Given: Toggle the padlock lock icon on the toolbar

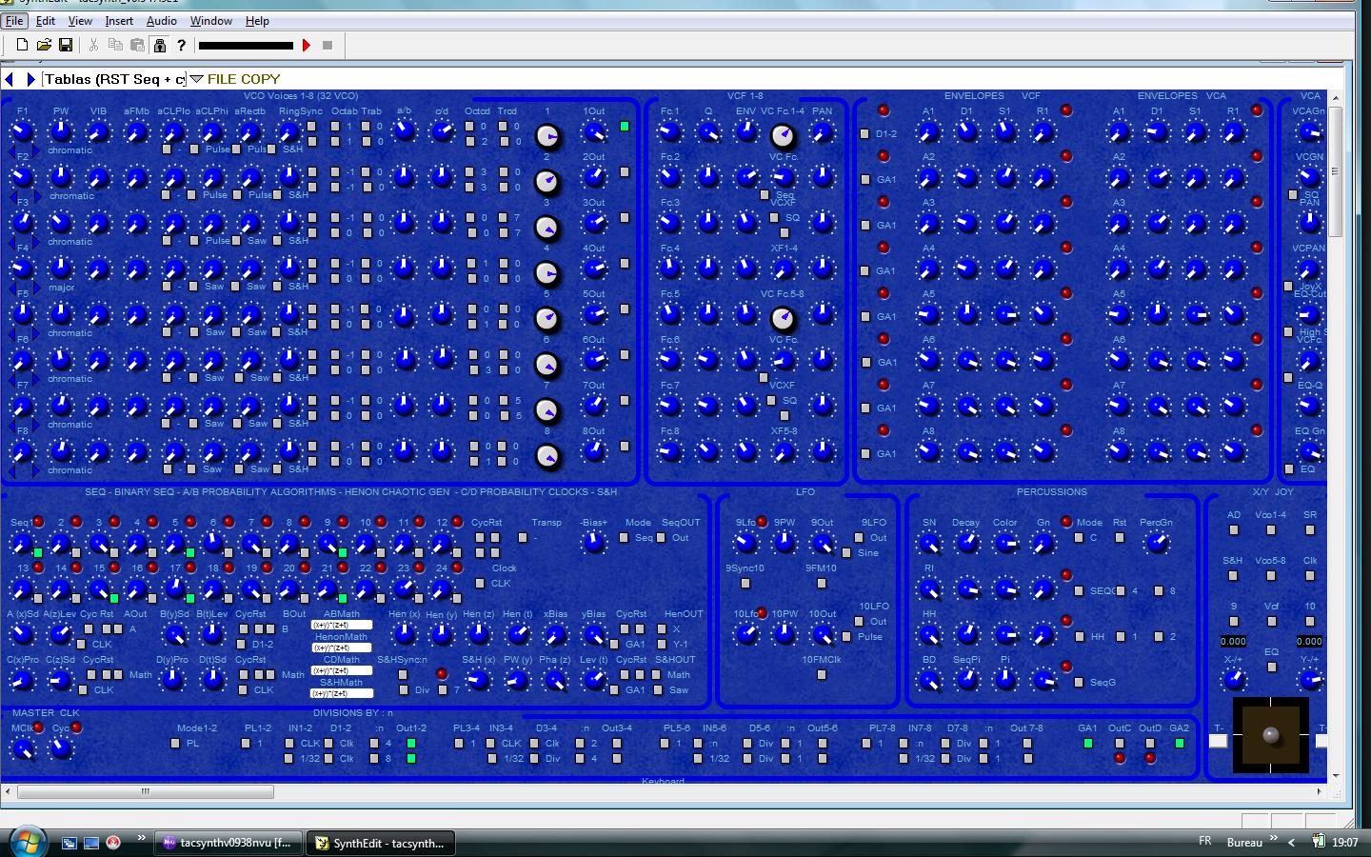Looking at the screenshot, I should tap(159, 44).
